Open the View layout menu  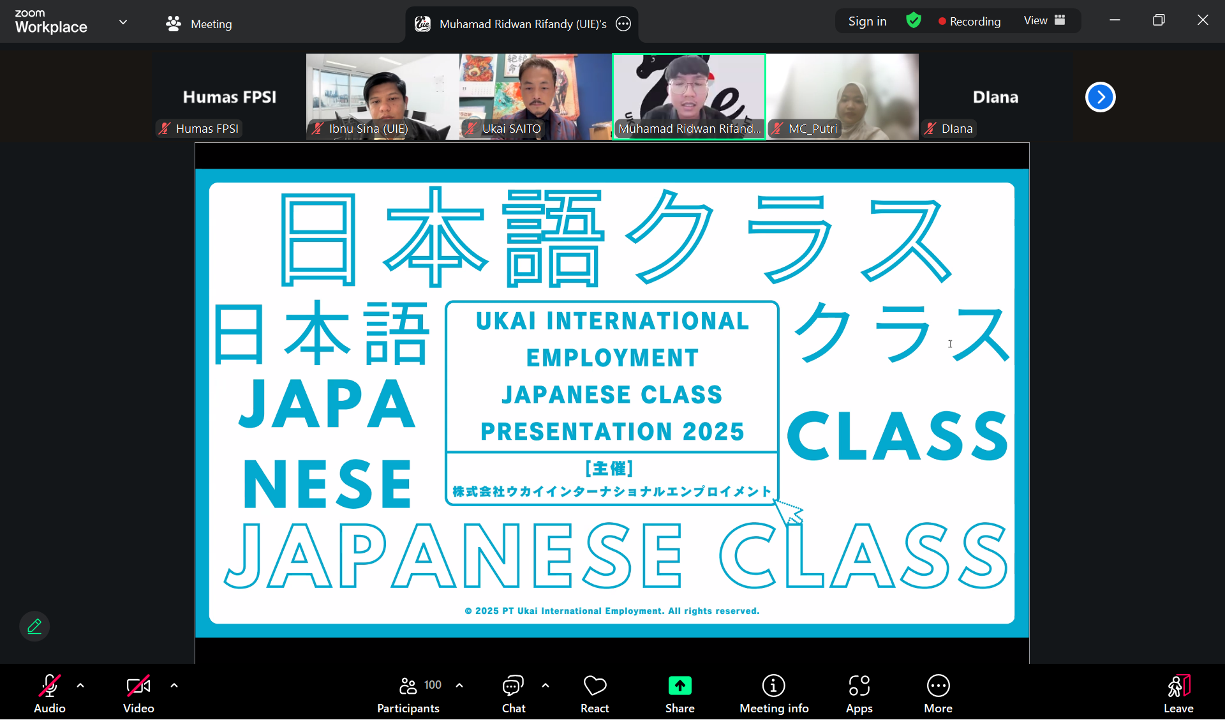[1044, 21]
